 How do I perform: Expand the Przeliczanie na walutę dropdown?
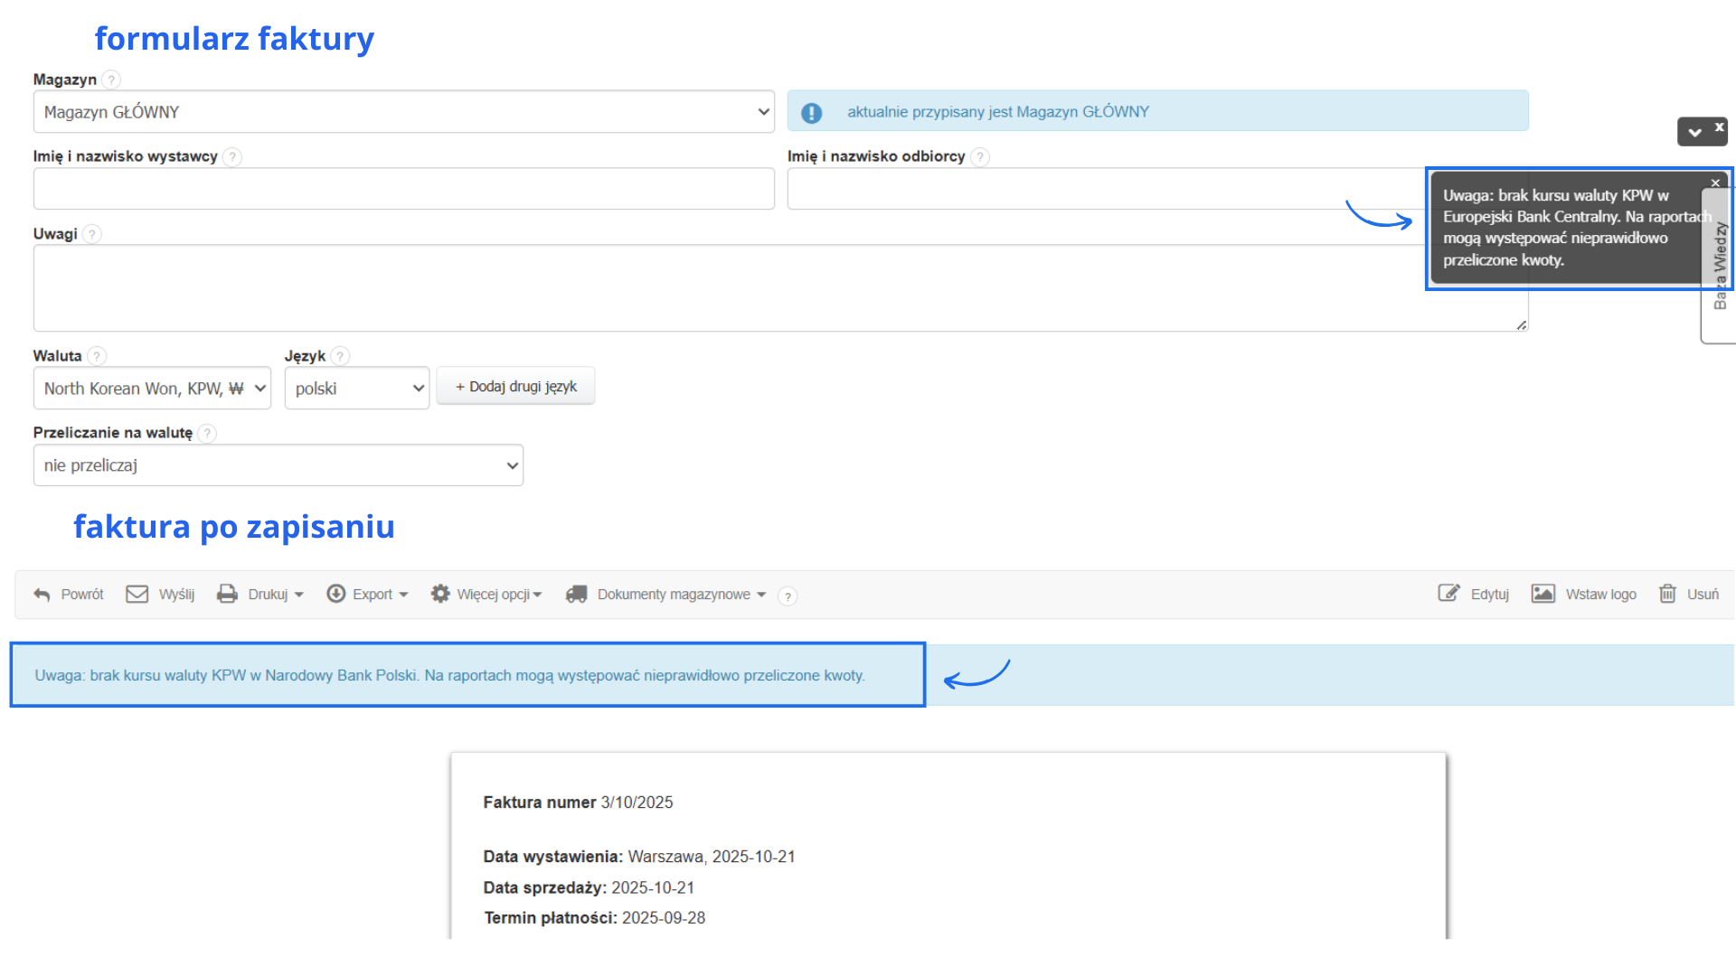click(x=278, y=466)
